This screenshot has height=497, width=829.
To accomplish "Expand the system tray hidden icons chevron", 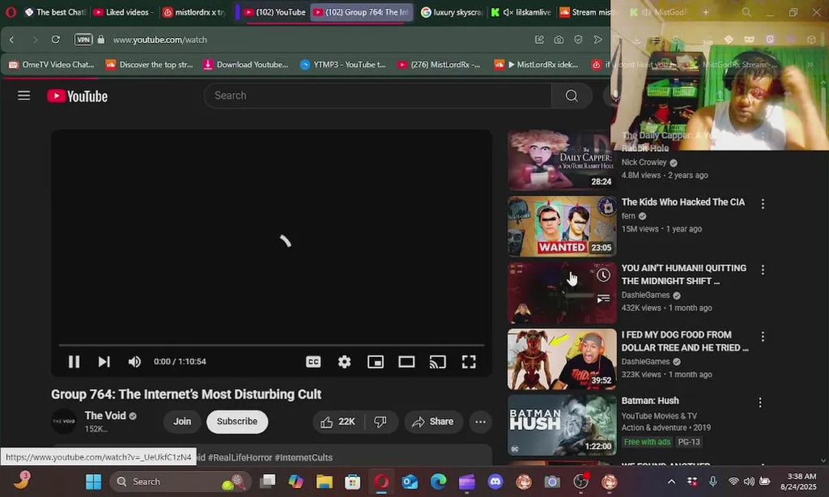I will (671, 481).
